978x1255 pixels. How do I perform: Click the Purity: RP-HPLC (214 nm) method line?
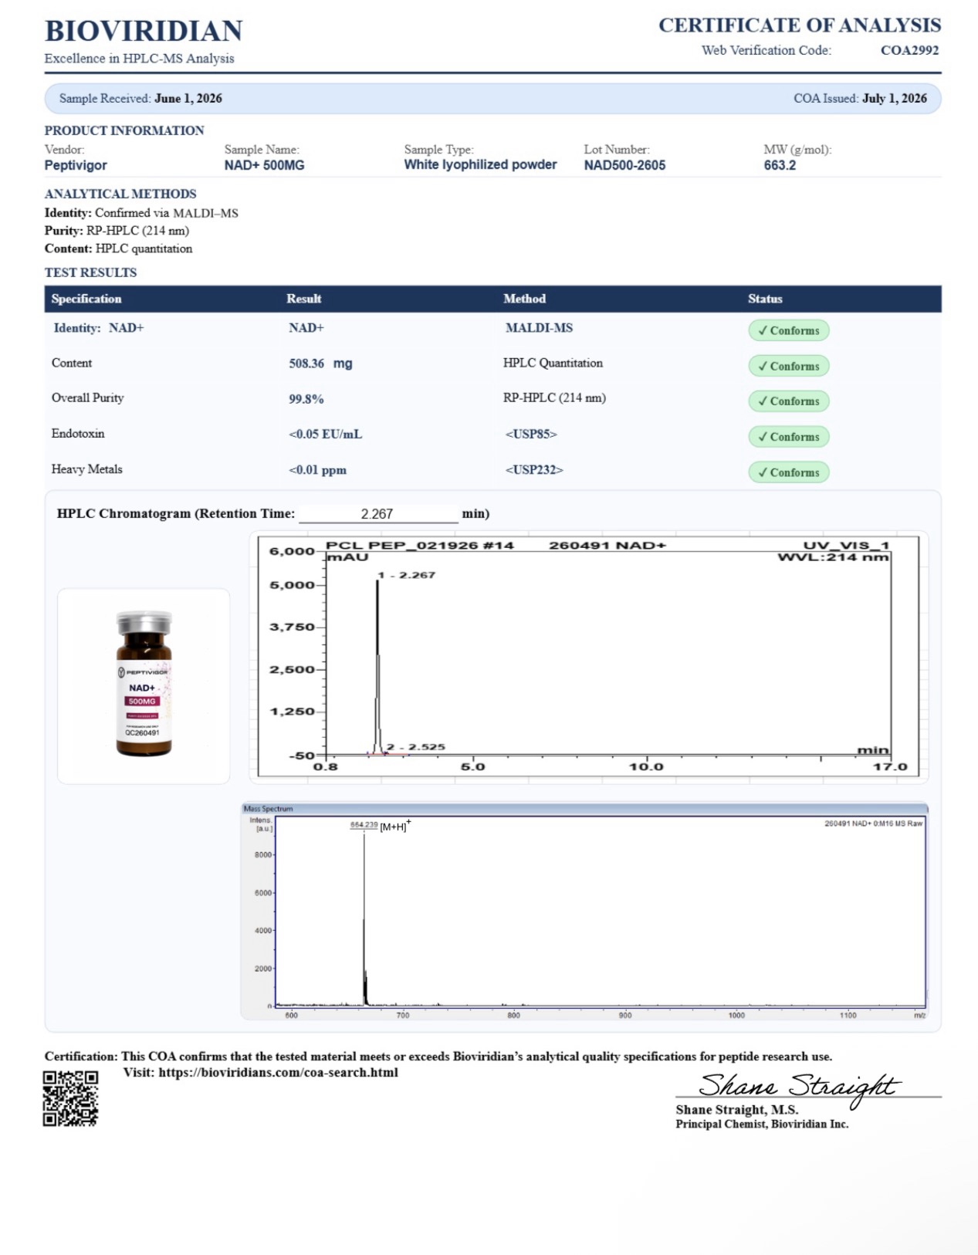(117, 231)
